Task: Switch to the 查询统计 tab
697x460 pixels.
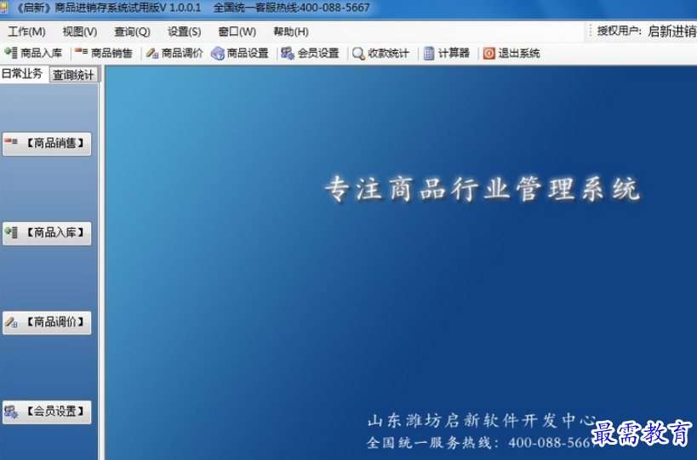Action: (x=73, y=75)
